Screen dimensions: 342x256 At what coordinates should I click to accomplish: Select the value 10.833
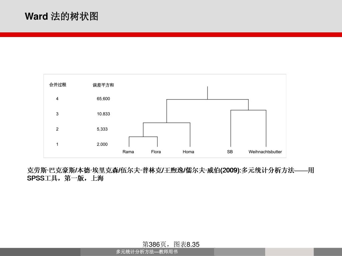pos(104,114)
